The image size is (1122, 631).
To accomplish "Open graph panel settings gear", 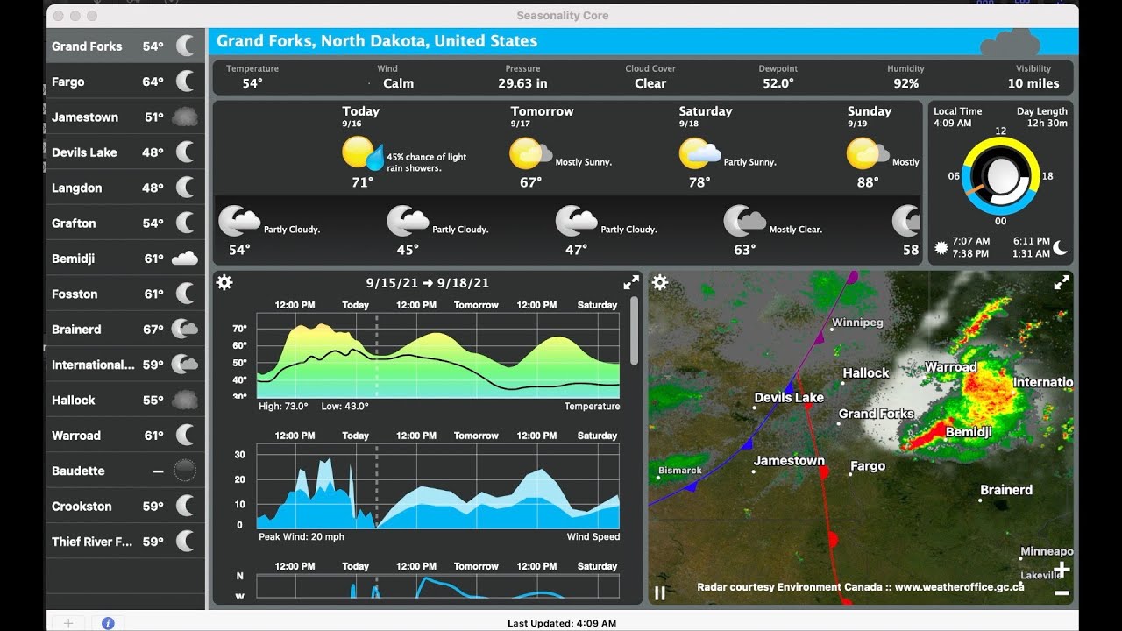I will (x=224, y=282).
